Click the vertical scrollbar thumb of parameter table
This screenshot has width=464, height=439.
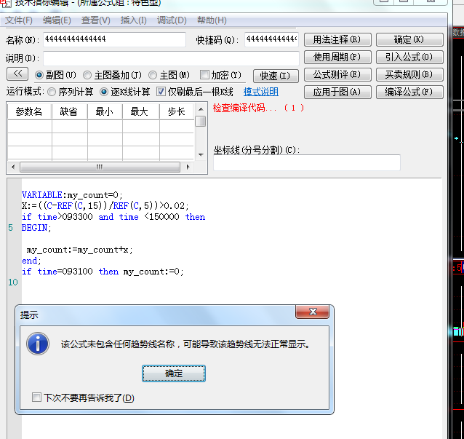pyautogui.click(x=201, y=121)
